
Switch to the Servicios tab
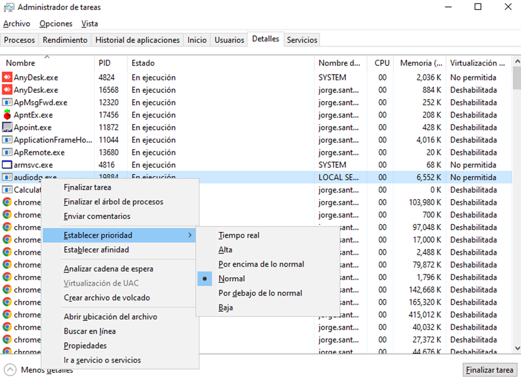tap(302, 40)
